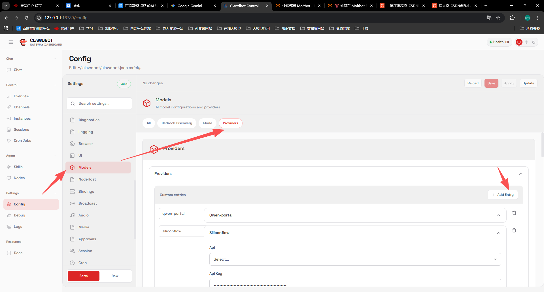544x292 pixels.
Task: Click Add Entry to create a provider
Action: (503, 195)
